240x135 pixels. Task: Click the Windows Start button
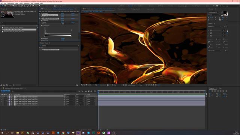pos(2,133)
